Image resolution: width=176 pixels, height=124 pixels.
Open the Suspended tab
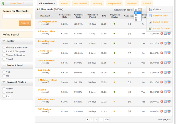(x=114, y=4)
